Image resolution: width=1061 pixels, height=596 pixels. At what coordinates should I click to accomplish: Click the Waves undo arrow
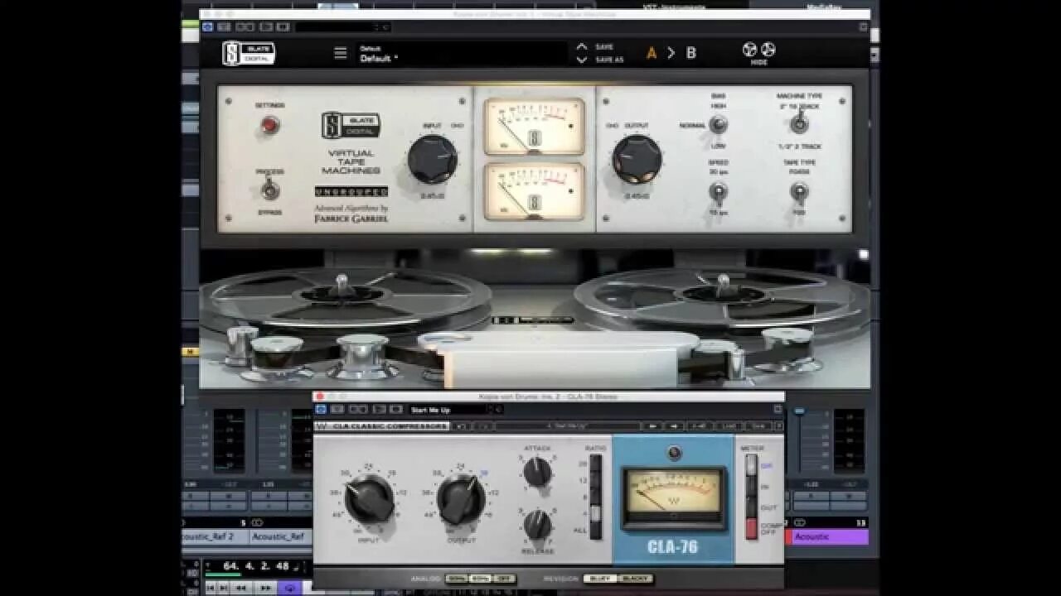pyautogui.click(x=461, y=426)
